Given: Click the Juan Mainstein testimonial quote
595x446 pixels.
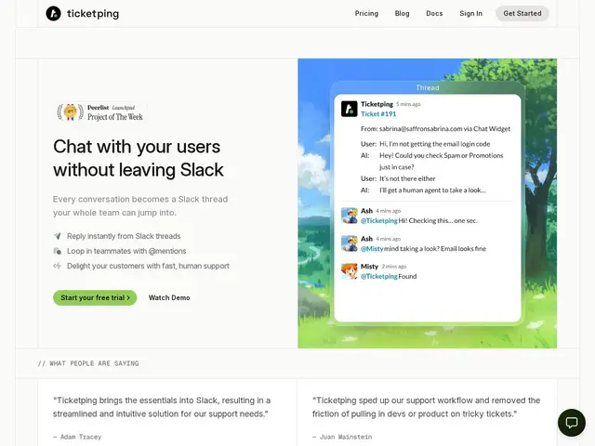Looking at the screenshot, I should [426, 407].
